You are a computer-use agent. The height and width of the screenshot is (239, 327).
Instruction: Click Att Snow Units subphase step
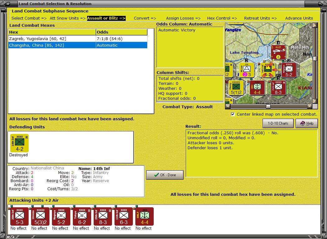(68, 18)
